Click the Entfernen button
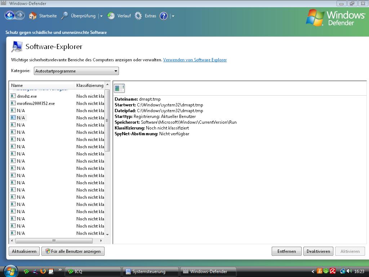Image resolution: width=369 pixels, height=277 pixels. pos(286,251)
